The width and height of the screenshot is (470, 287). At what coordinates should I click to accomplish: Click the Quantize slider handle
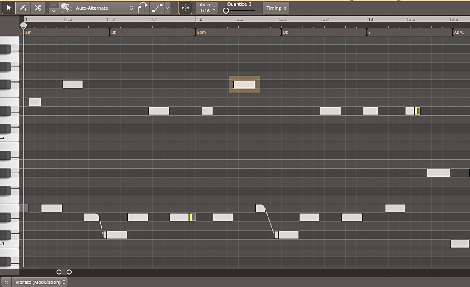point(226,11)
